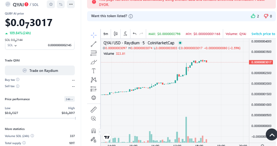Image resolution: width=277 pixels, height=146 pixels.
Task: Click the Volume 323.81 indicator legend
Action: [x=114, y=54]
